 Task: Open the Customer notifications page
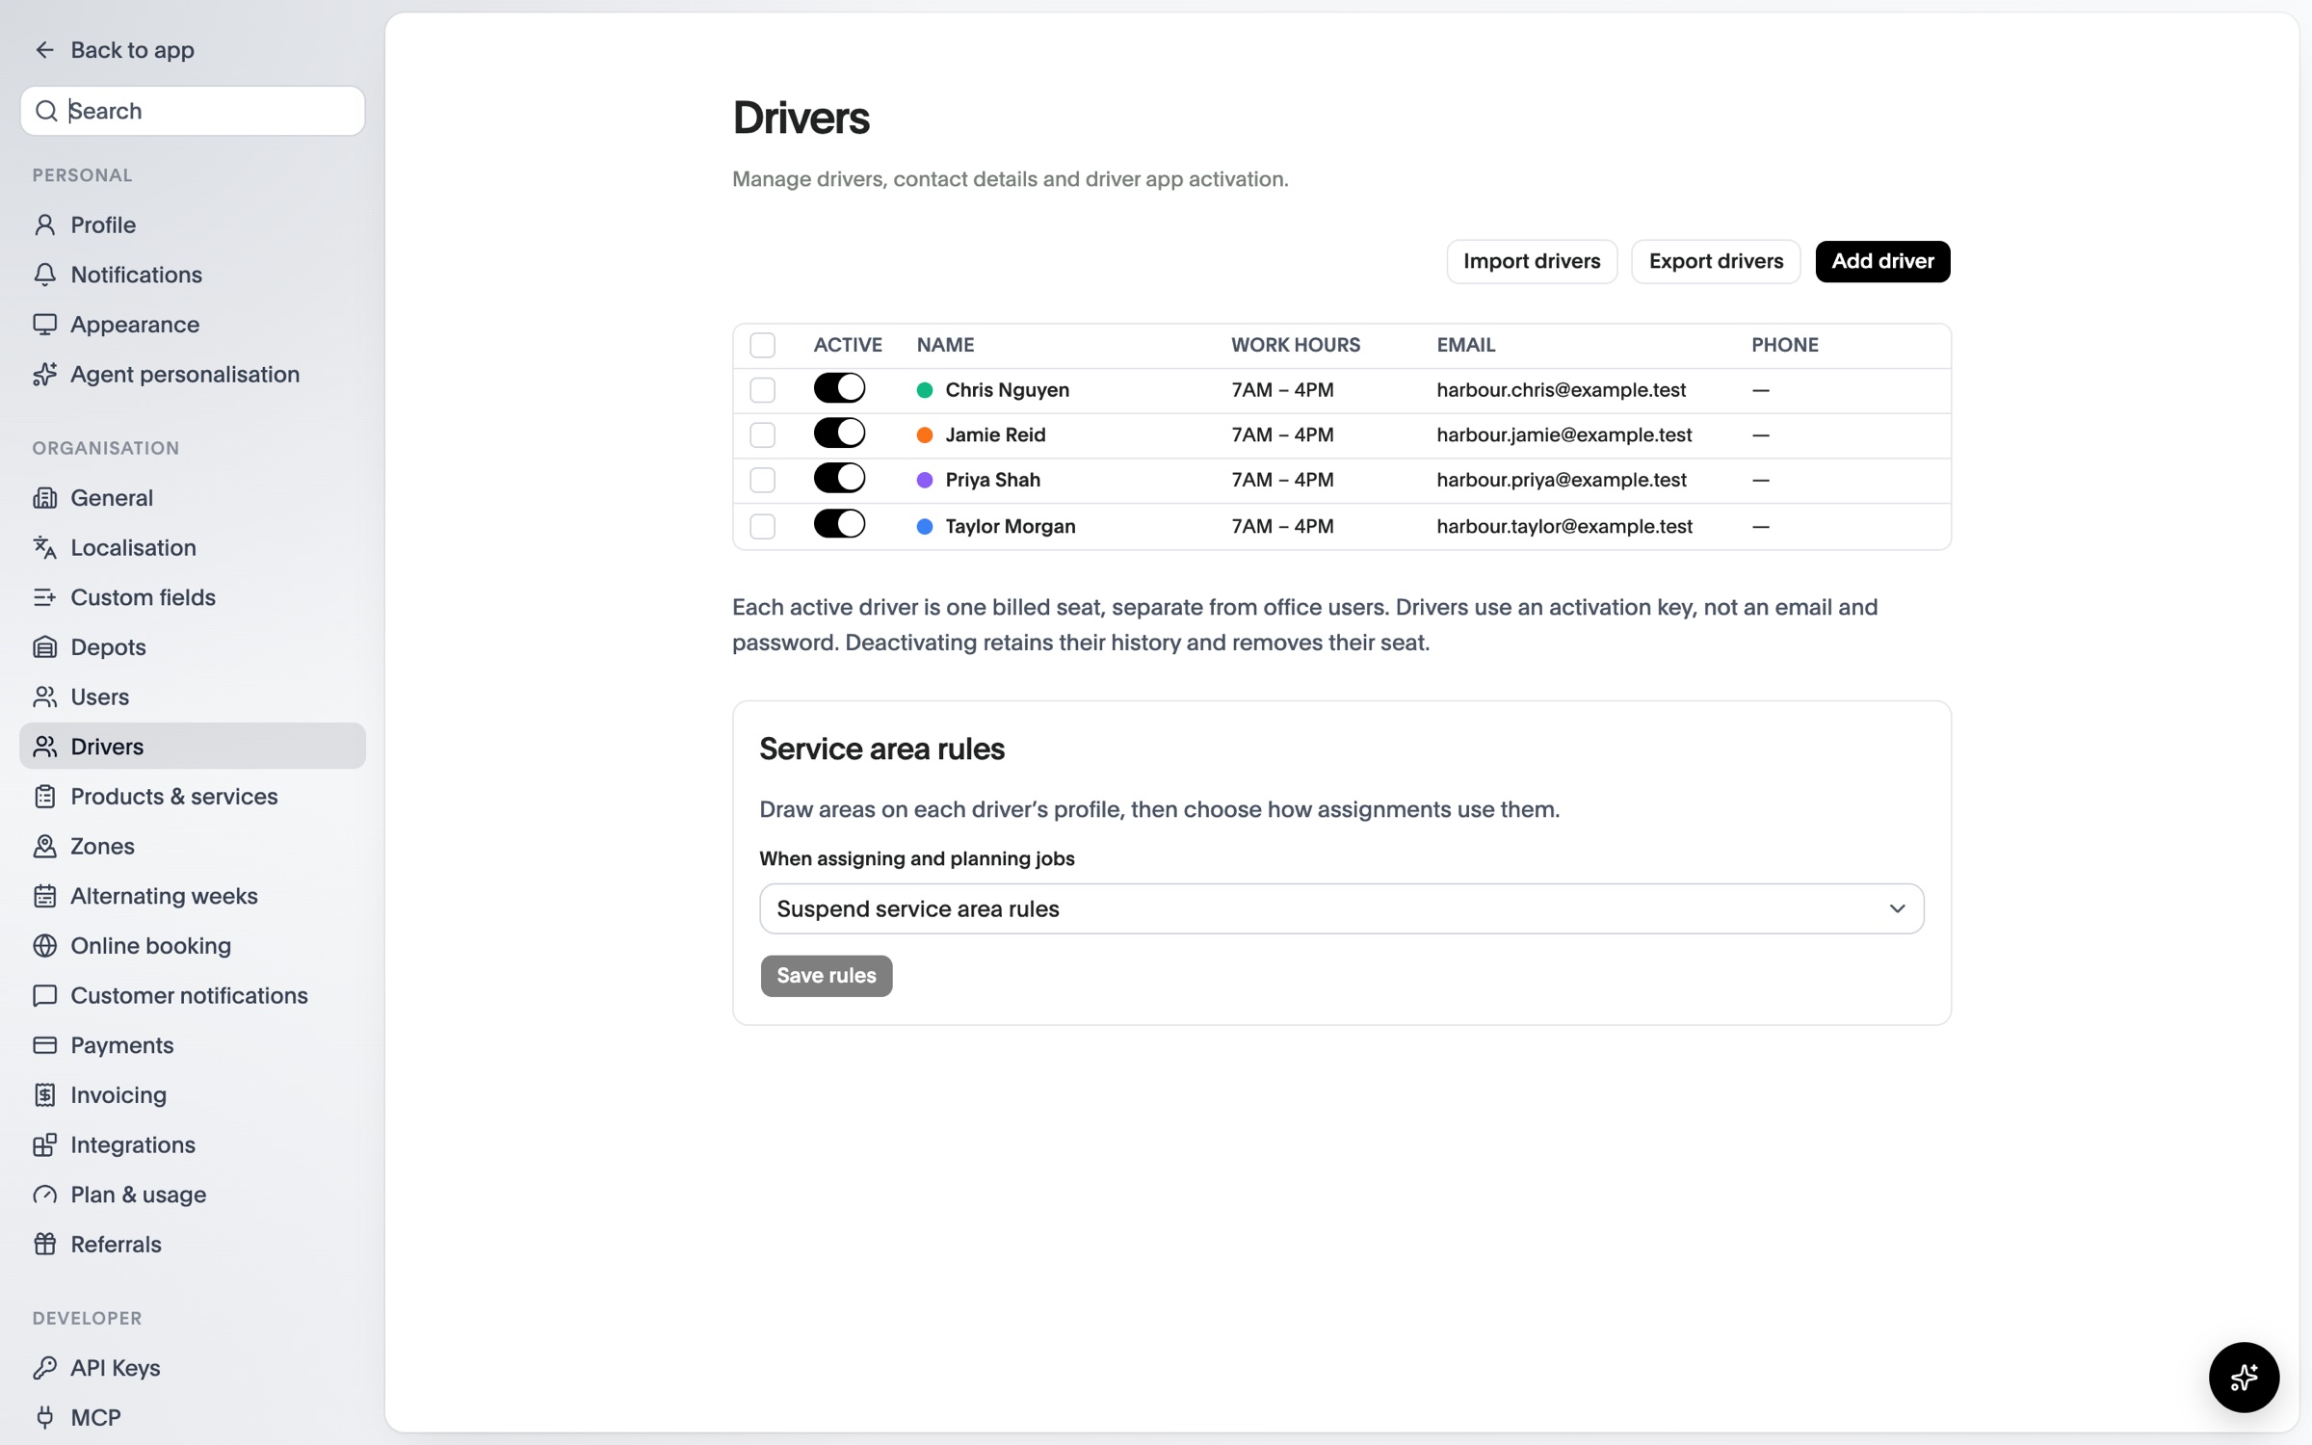pos(193,995)
